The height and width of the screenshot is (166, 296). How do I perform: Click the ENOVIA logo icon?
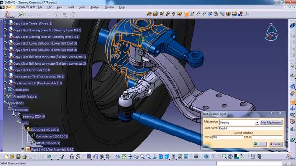click(x=9, y=14)
